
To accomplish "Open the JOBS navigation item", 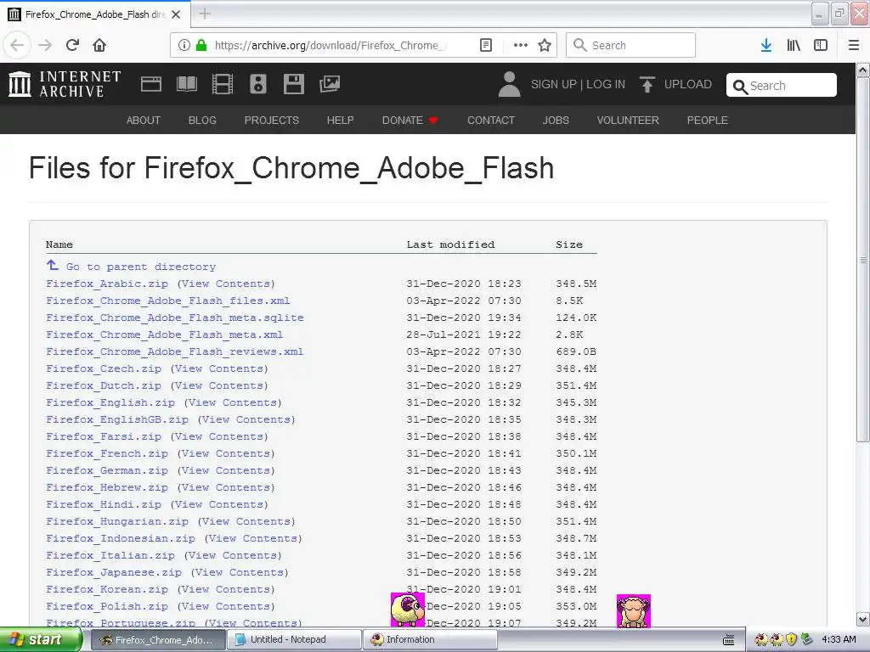I will tap(556, 121).
